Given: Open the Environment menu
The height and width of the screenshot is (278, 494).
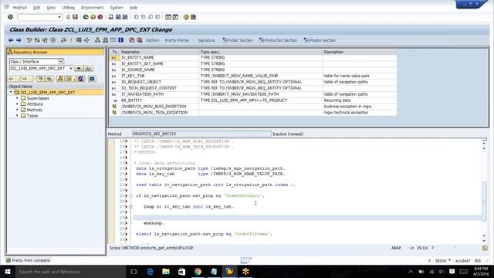Looking at the screenshot, I should (92, 8).
